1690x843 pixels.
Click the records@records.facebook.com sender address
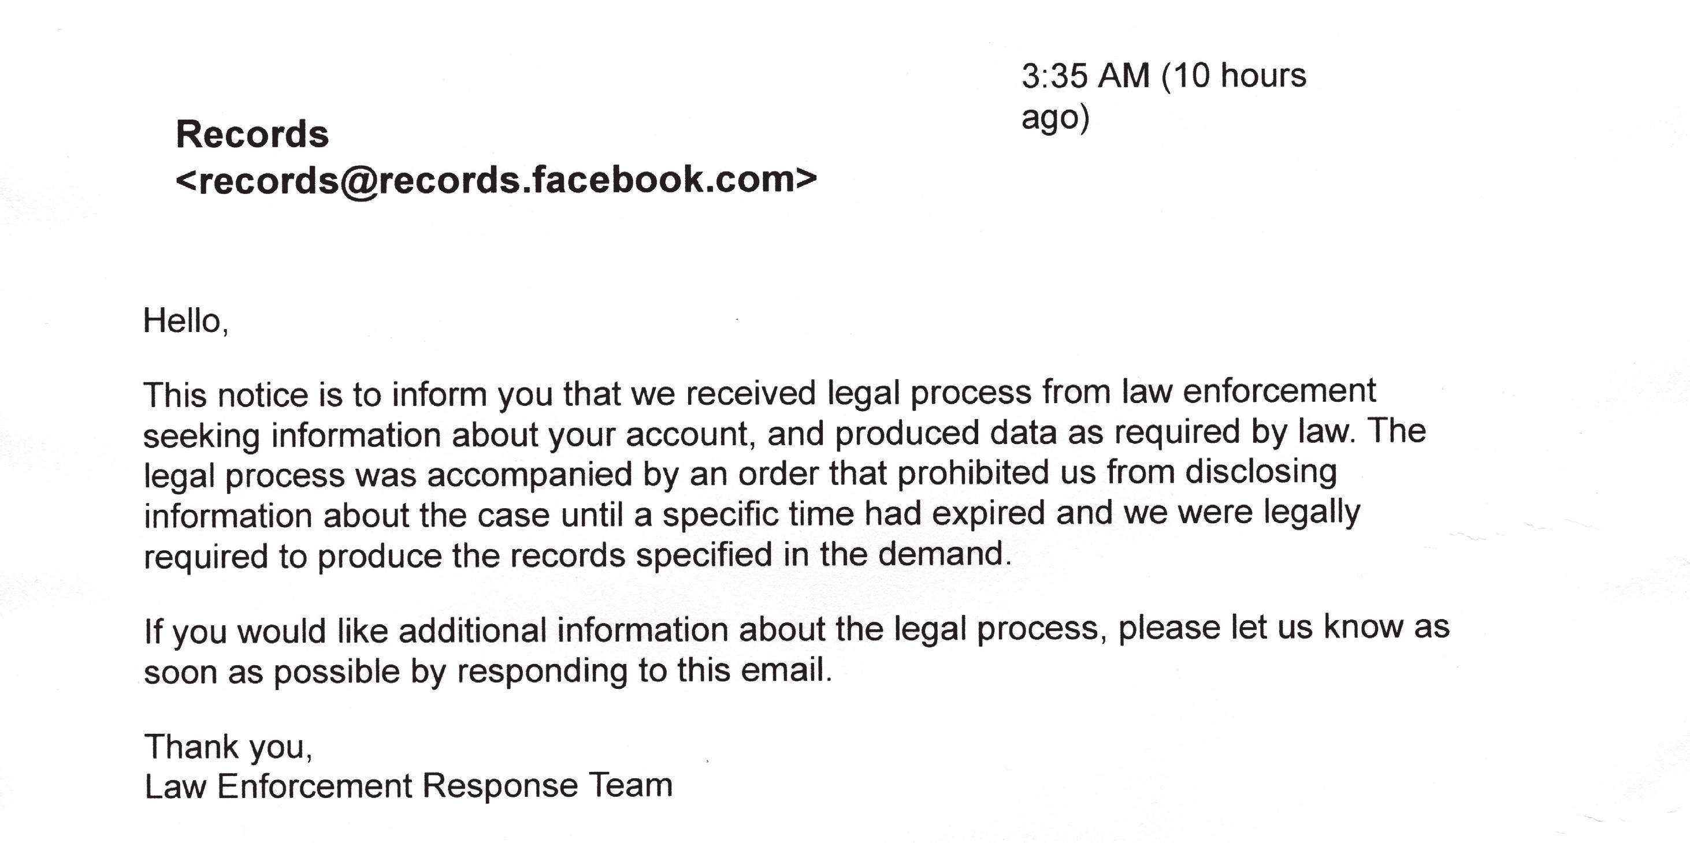point(496,180)
